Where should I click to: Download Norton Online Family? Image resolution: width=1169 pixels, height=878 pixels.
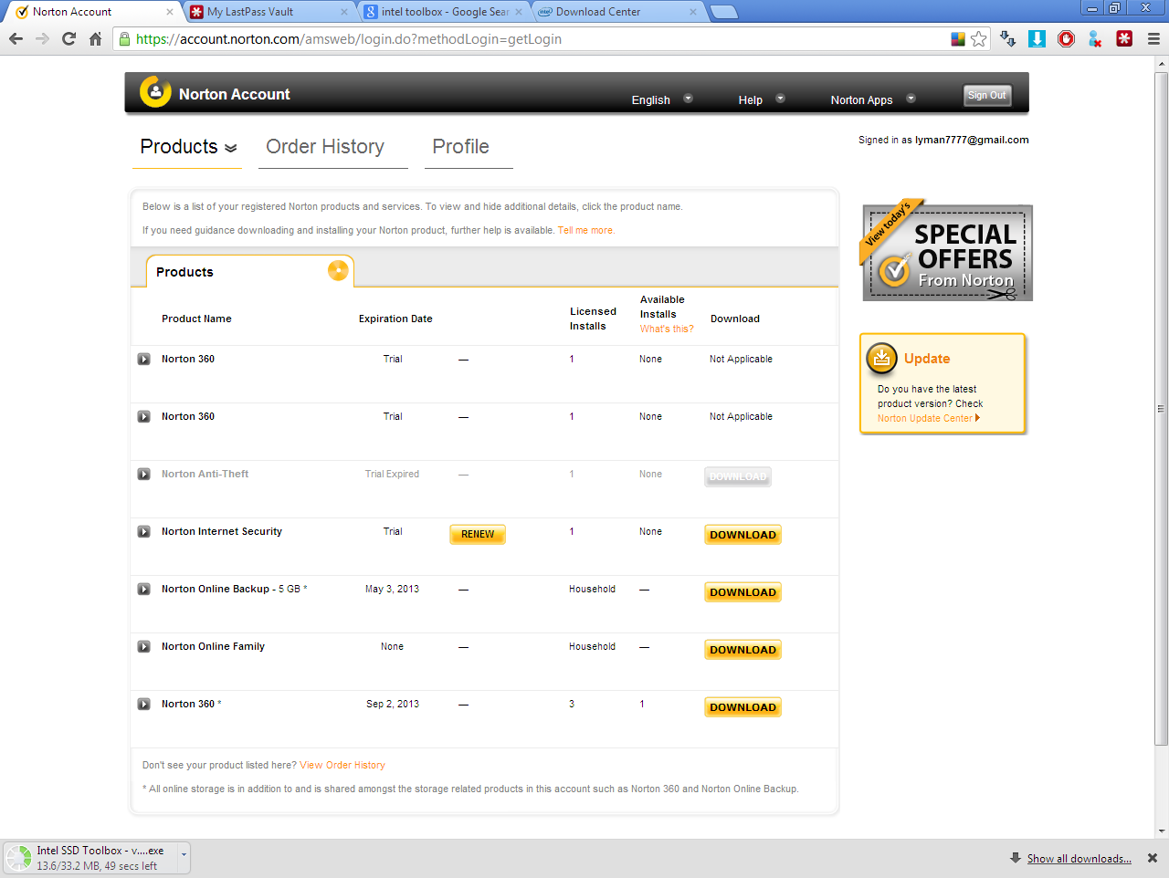(x=742, y=650)
